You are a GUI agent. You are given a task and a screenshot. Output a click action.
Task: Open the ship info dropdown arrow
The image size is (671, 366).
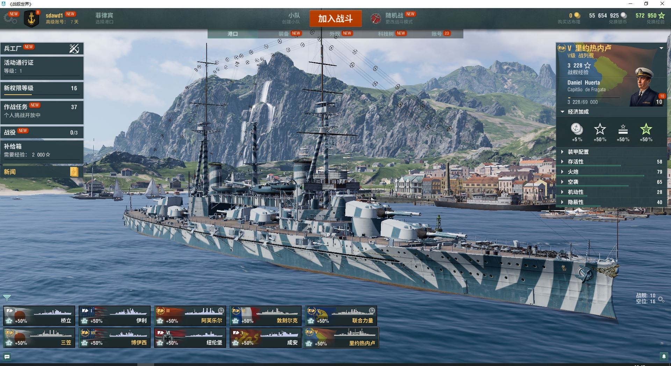pyautogui.click(x=661, y=48)
